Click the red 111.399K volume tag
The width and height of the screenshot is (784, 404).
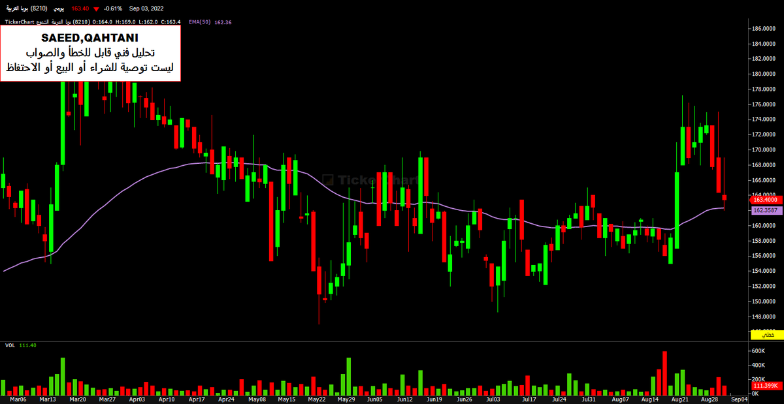tap(768, 386)
